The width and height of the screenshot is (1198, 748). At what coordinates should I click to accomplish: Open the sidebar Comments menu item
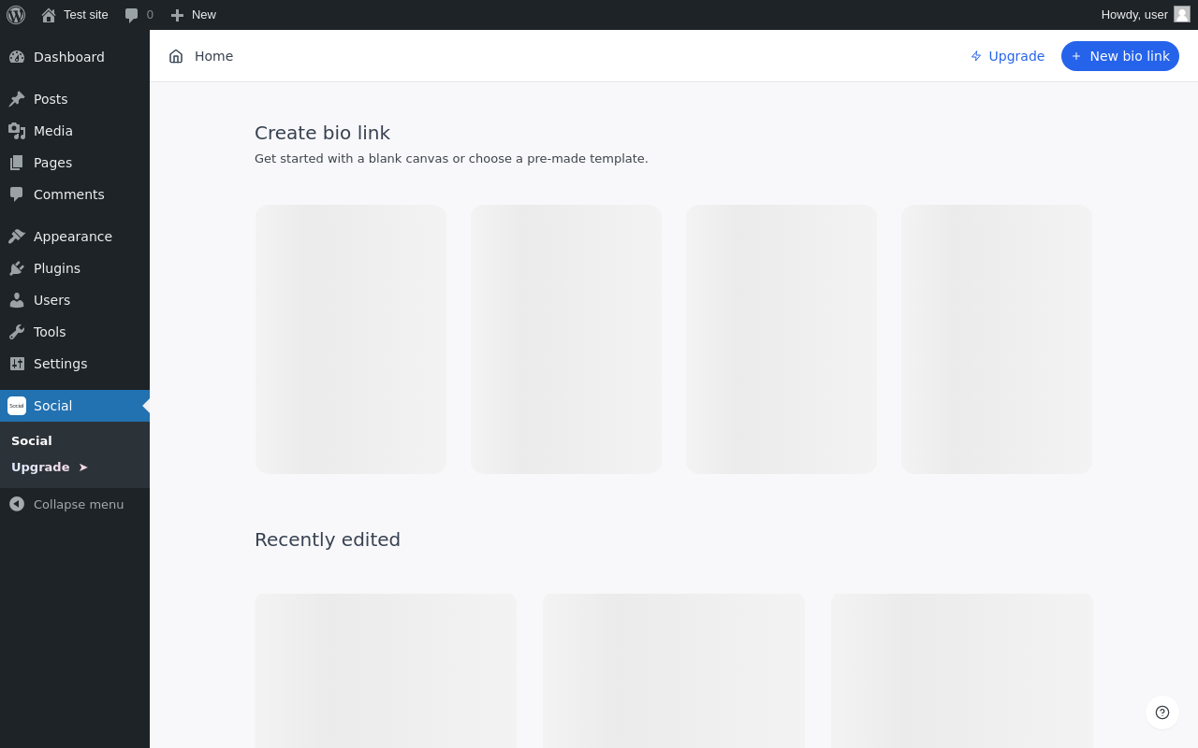click(75, 194)
